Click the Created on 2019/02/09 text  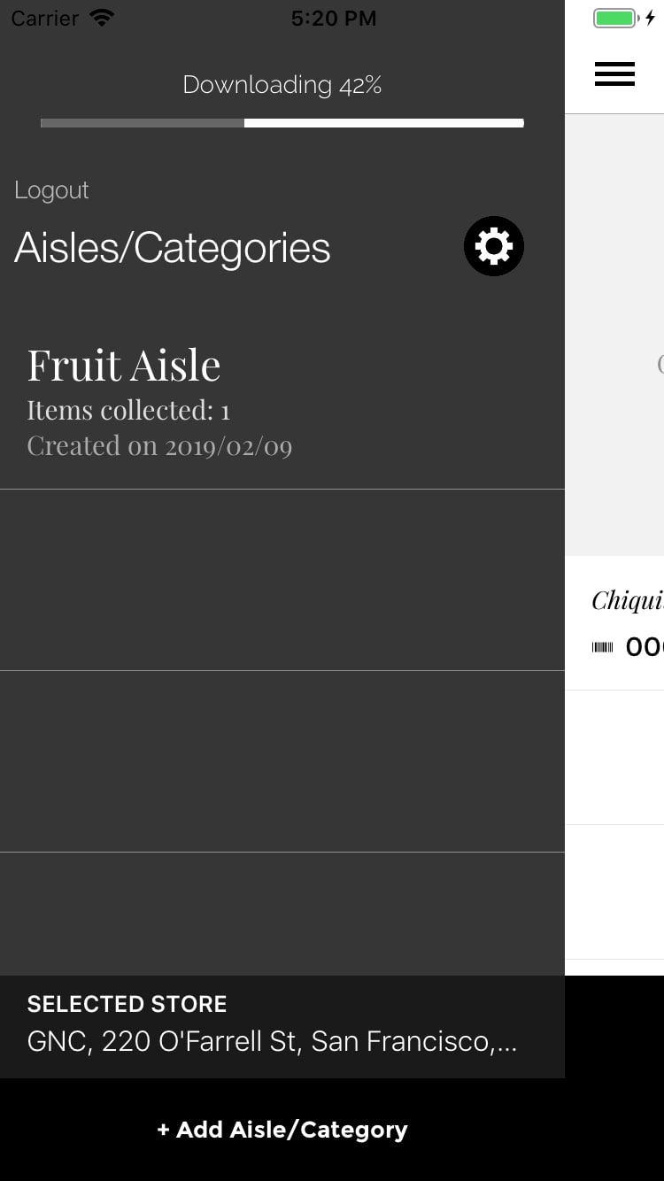point(159,446)
